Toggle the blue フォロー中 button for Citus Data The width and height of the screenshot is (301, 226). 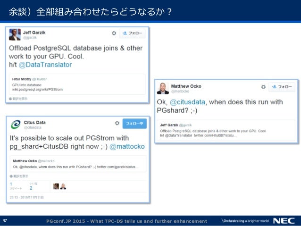coord(134,124)
